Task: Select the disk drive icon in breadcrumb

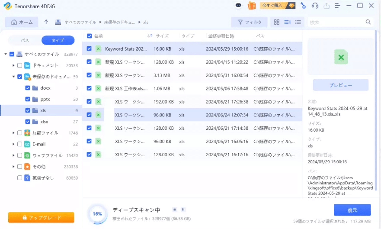Action: [58, 22]
